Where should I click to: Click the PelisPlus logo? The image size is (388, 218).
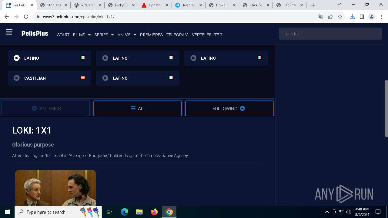(x=35, y=34)
